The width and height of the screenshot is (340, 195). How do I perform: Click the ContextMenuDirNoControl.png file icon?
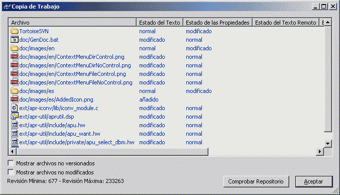tap(14, 65)
